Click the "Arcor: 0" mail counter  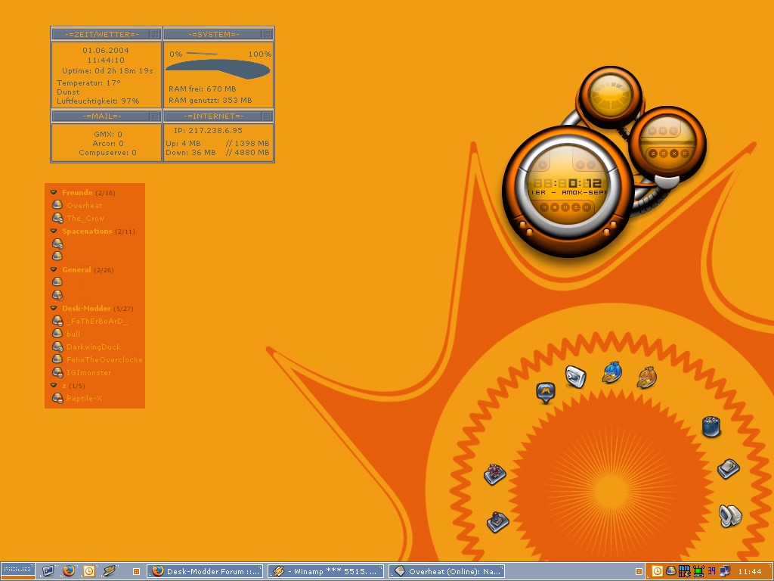(x=108, y=144)
